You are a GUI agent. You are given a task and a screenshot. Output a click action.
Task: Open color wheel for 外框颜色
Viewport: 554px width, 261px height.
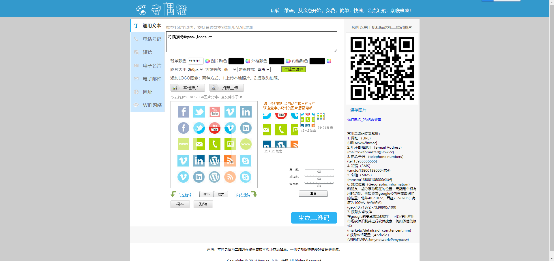click(288, 61)
